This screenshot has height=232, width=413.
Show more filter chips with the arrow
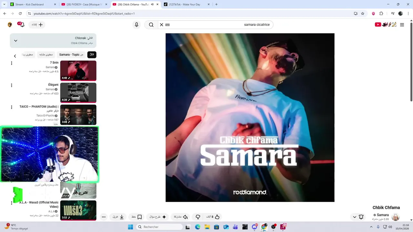coord(15,56)
